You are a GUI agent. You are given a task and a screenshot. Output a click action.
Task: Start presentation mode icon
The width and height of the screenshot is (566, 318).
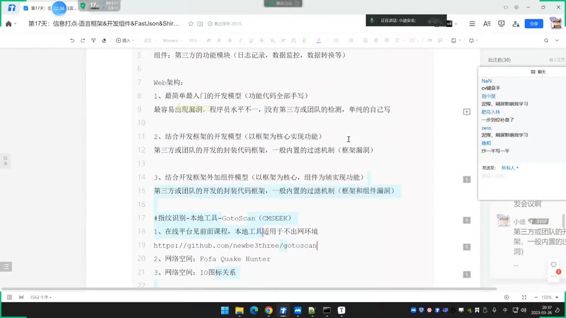tap(501, 23)
